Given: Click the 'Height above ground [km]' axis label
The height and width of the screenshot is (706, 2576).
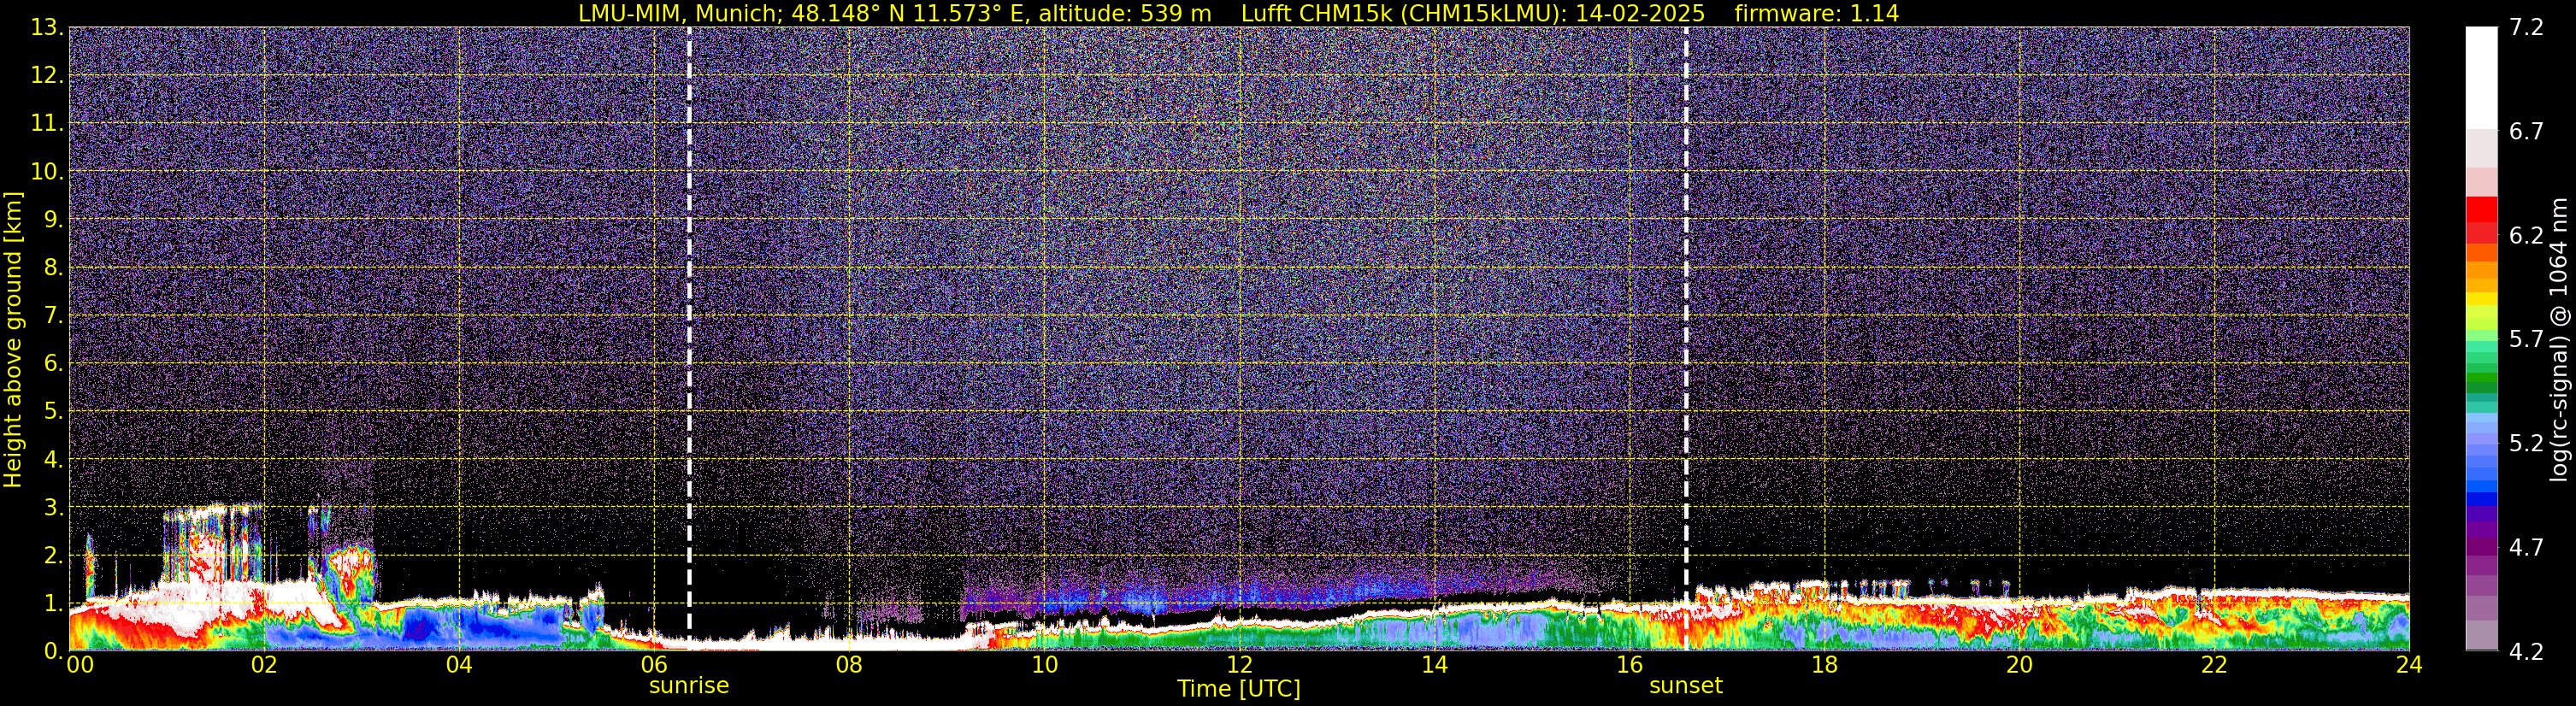Looking at the screenshot, I should [x=13, y=339].
